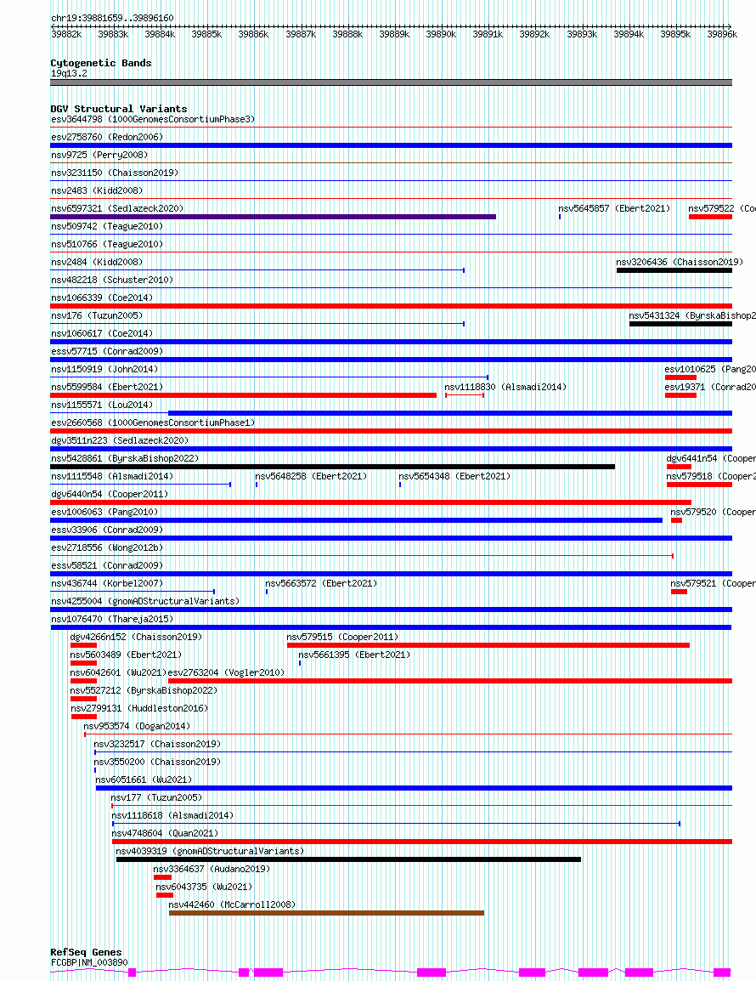The width and height of the screenshot is (756, 981).
Task: Open nsv5645857 (Ebert2021) variant label
Action: pos(614,208)
